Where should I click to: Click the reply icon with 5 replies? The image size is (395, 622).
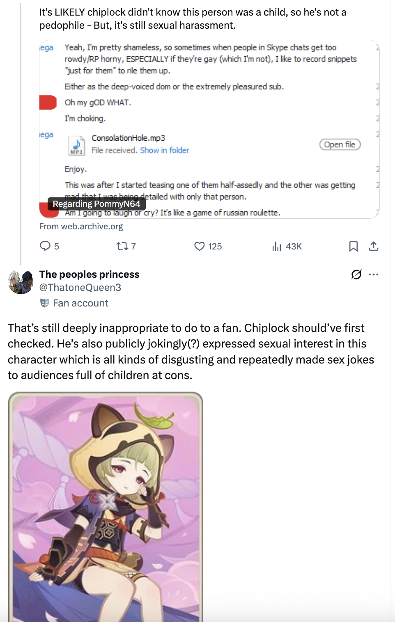pos(45,246)
